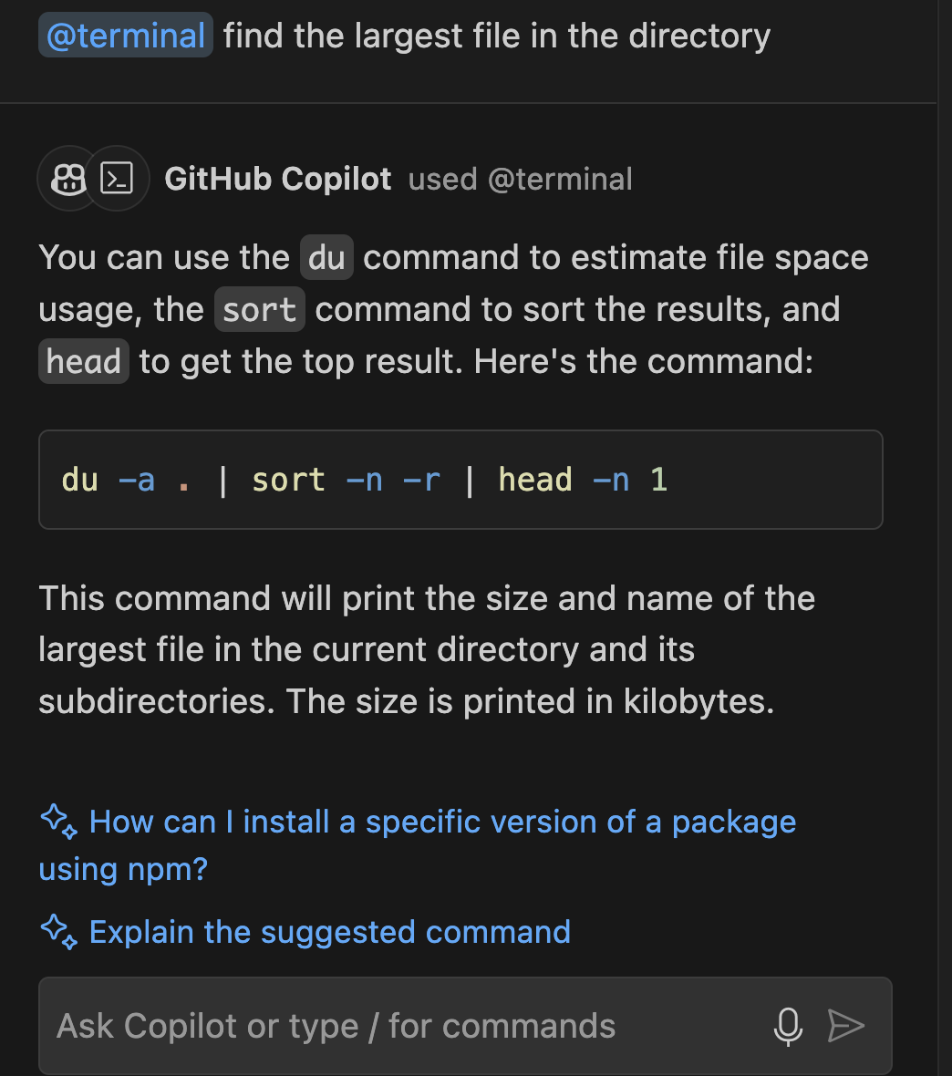The width and height of the screenshot is (952, 1076).
Task: Focus the Ask Copilot chat input box
Action: click(x=465, y=1026)
